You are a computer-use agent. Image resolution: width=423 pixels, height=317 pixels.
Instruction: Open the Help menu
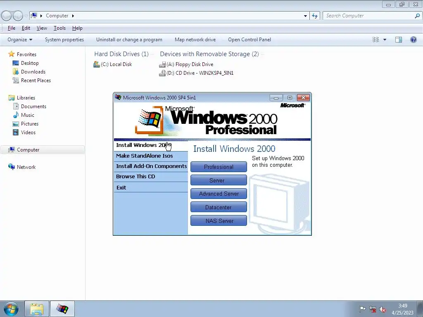(77, 28)
